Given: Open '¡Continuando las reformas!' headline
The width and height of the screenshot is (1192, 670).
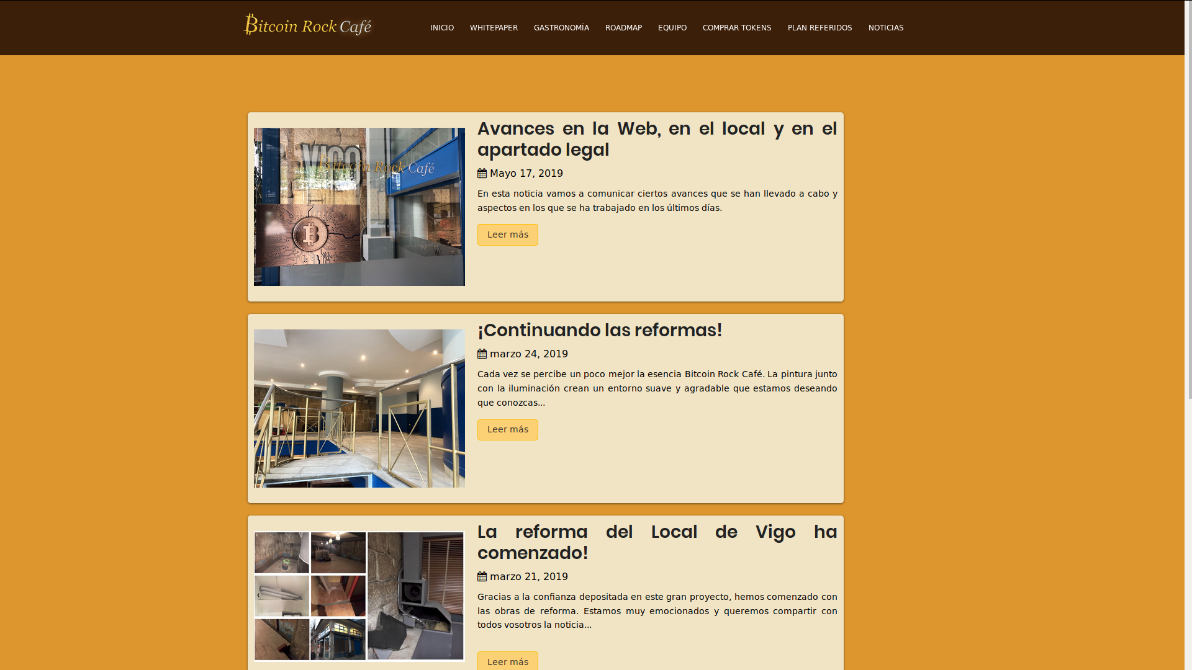Looking at the screenshot, I should 600,330.
